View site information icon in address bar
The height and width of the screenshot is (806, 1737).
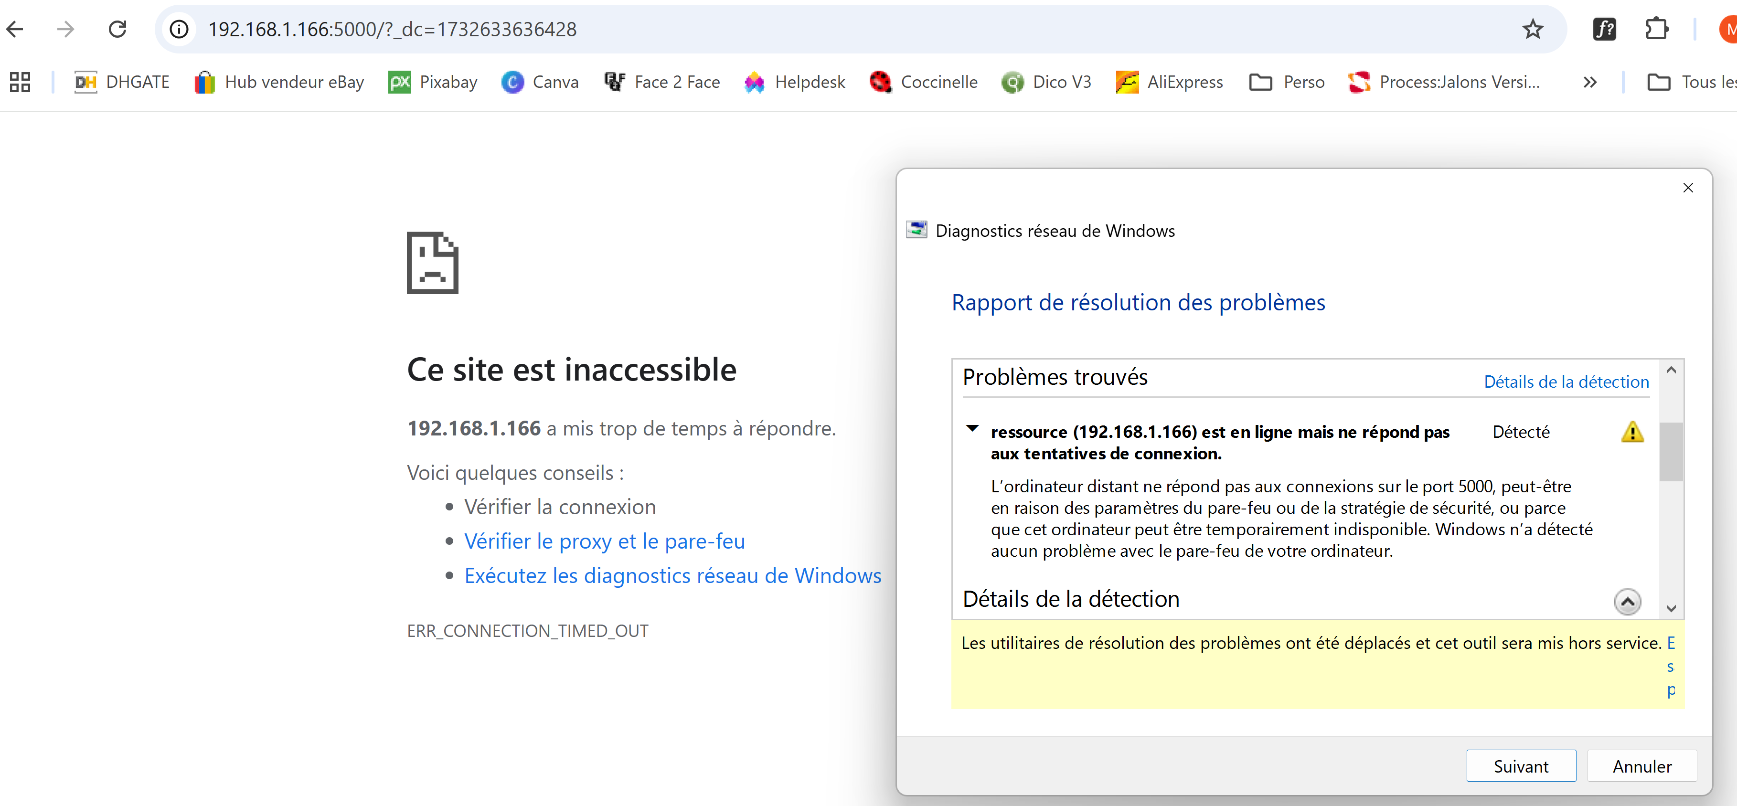coord(179,29)
